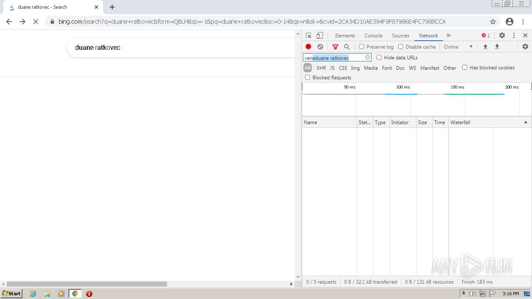Open the Windows Start menu
The height and width of the screenshot is (299, 532).
pos(11,294)
